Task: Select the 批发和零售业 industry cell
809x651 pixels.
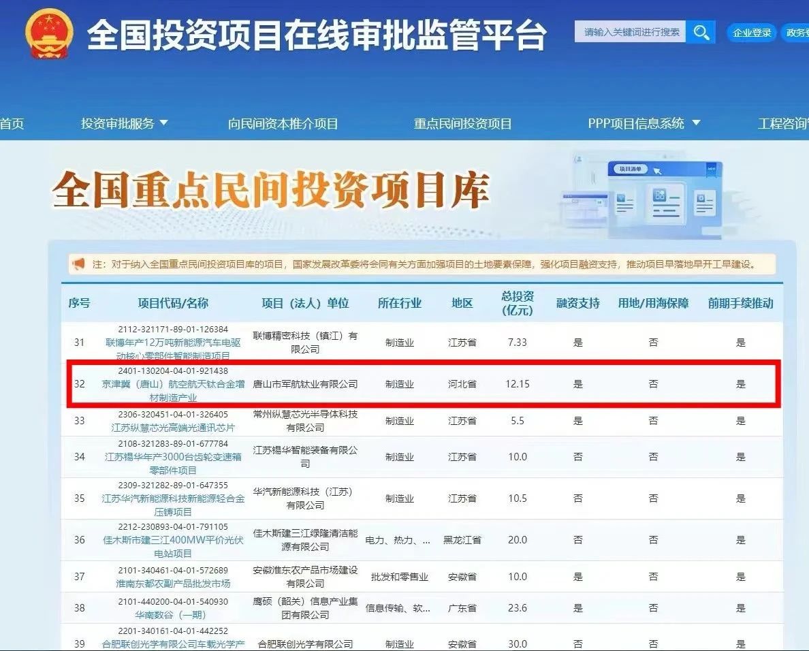Action: coord(399,576)
